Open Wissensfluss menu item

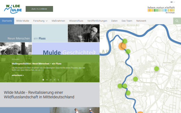click(x=76, y=21)
